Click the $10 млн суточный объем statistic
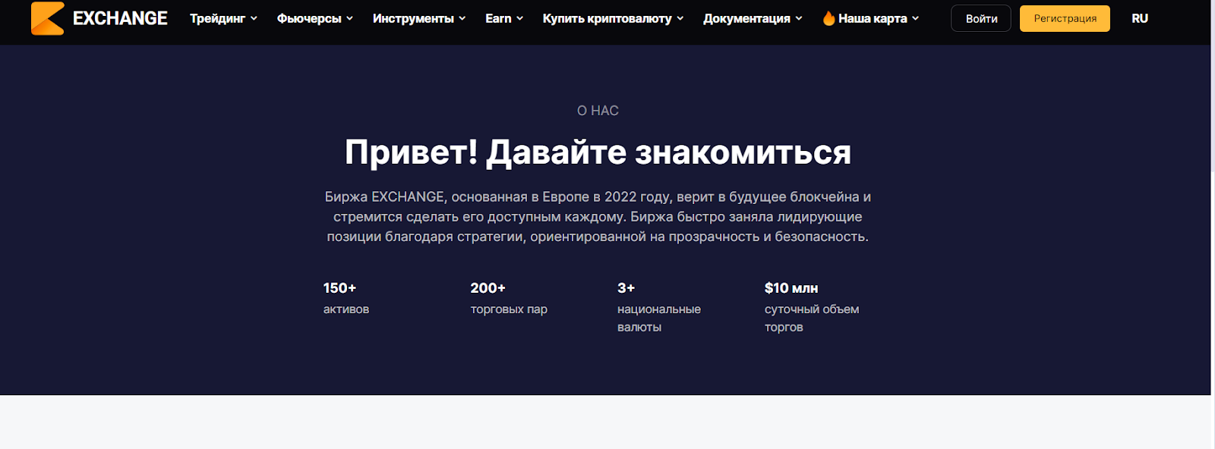This screenshot has width=1215, height=449. 812,307
